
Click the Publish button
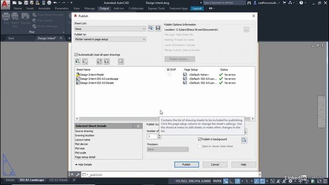[x=187, y=164]
